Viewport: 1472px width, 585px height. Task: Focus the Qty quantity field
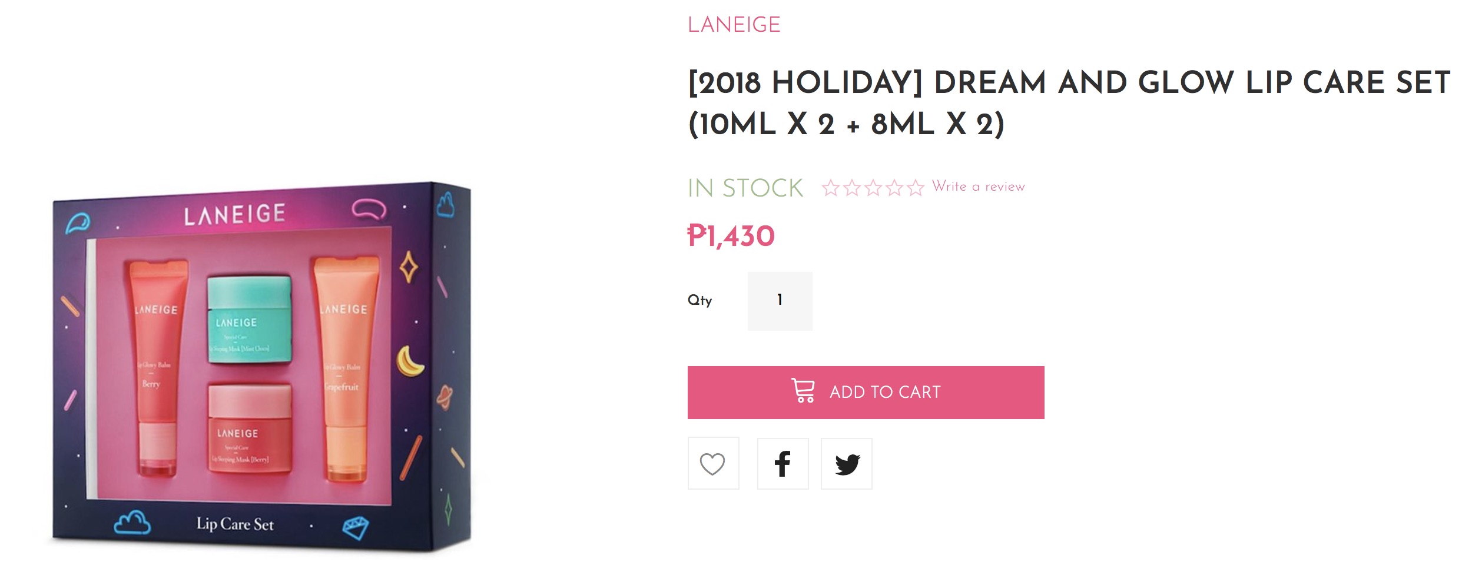(x=780, y=301)
